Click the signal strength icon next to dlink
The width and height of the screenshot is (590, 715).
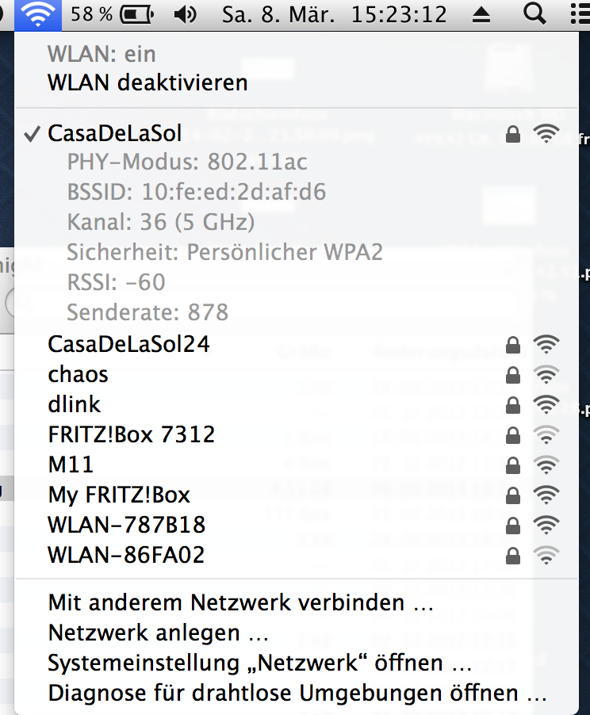546,404
